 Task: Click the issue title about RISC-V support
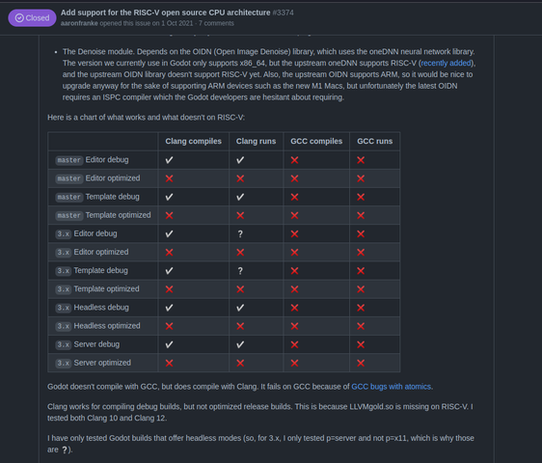(166, 13)
